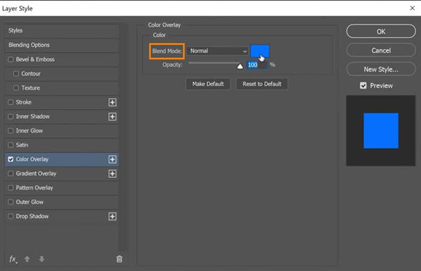This screenshot has width=421, height=271.
Task: Move effect down with the down arrow
Action: (41, 259)
